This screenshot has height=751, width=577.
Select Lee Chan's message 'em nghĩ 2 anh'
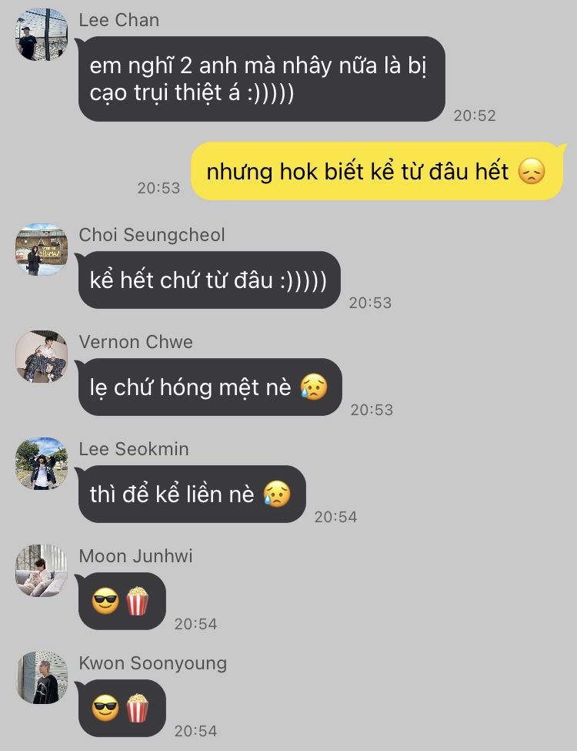[x=262, y=79]
